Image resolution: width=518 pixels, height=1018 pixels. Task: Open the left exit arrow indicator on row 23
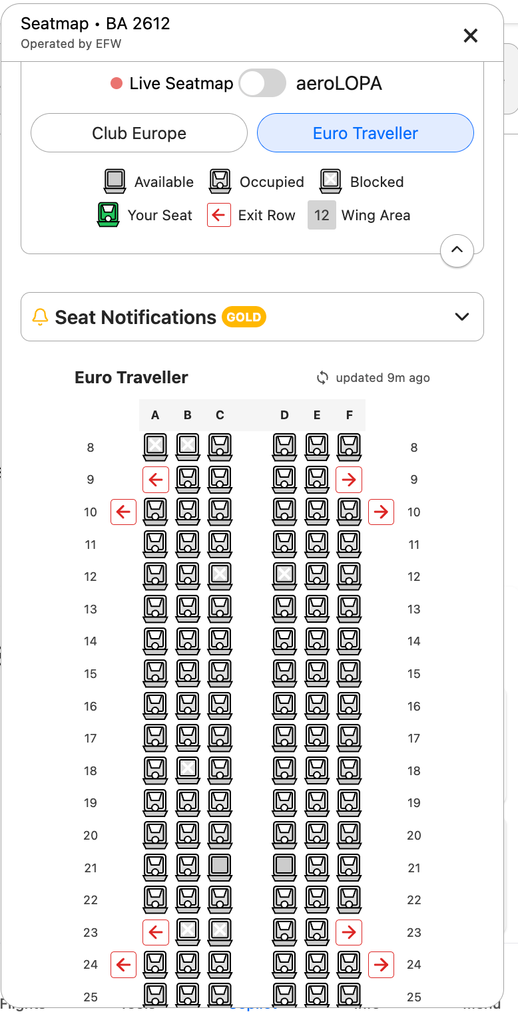pos(155,932)
